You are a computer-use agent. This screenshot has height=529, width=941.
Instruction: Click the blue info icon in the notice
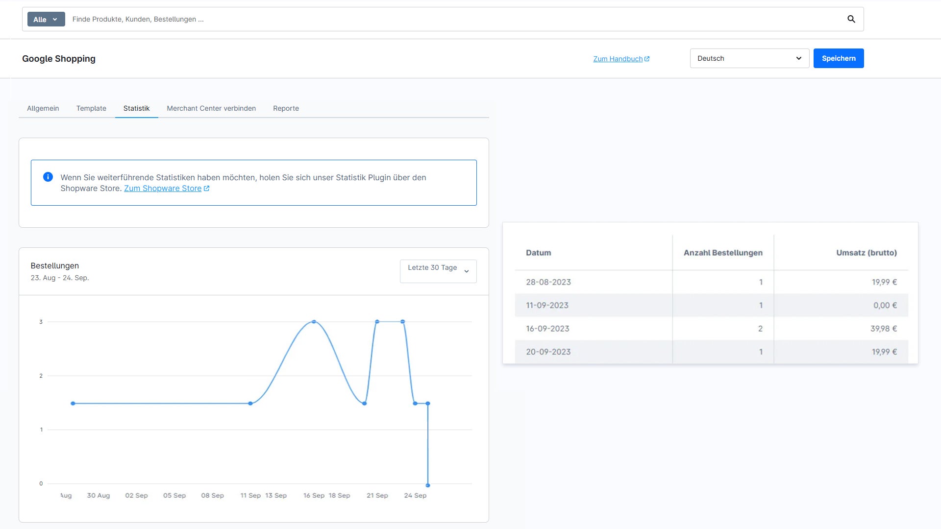(x=48, y=177)
